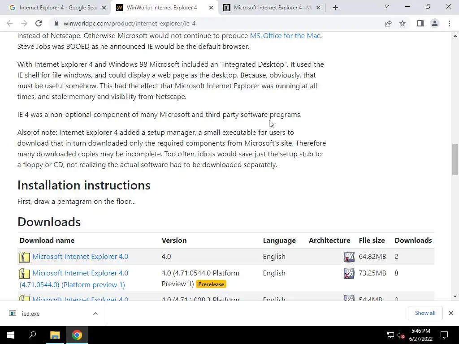Click scrollbar up arrow
Image resolution: width=459 pixels, height=344 pixels.
pos(455,36)
